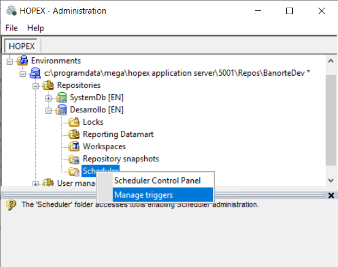Choose Scheduler Control Panel from context menu
The image size is (338, 267).
(157, 180)
